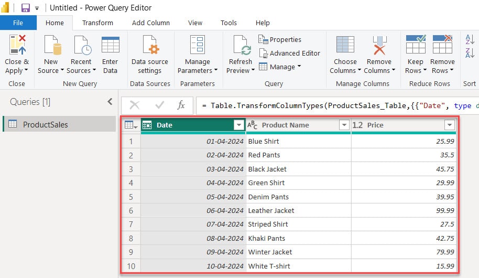Click Price 1.2 data type icon
The height and width of the screenshot is (278, 479).
(357, 125)
